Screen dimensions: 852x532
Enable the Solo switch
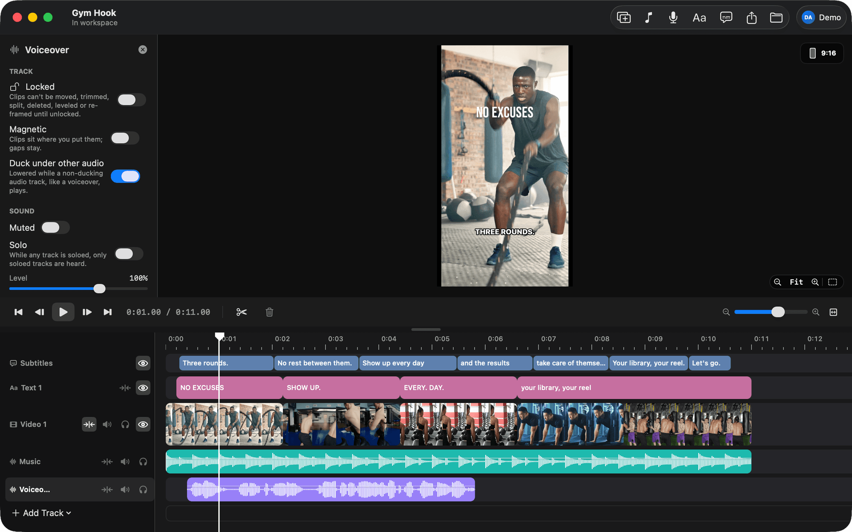[x=129, y=254]
